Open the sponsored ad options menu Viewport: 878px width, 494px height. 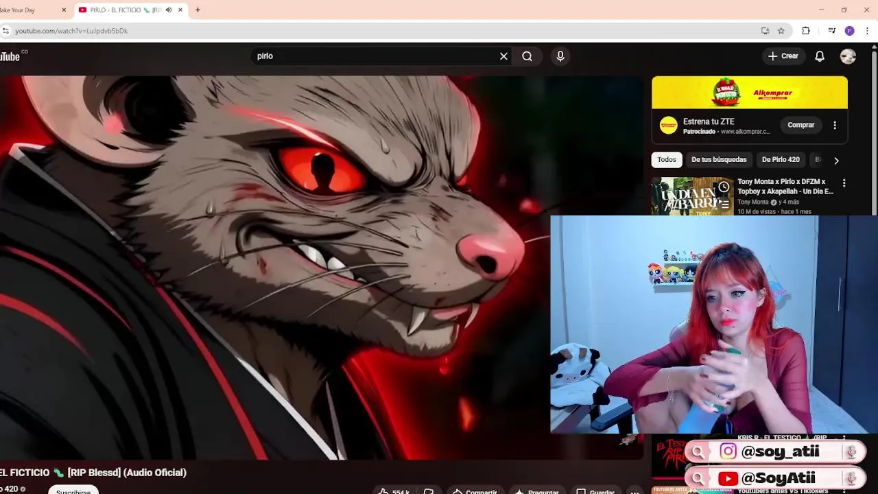(835, 126)
